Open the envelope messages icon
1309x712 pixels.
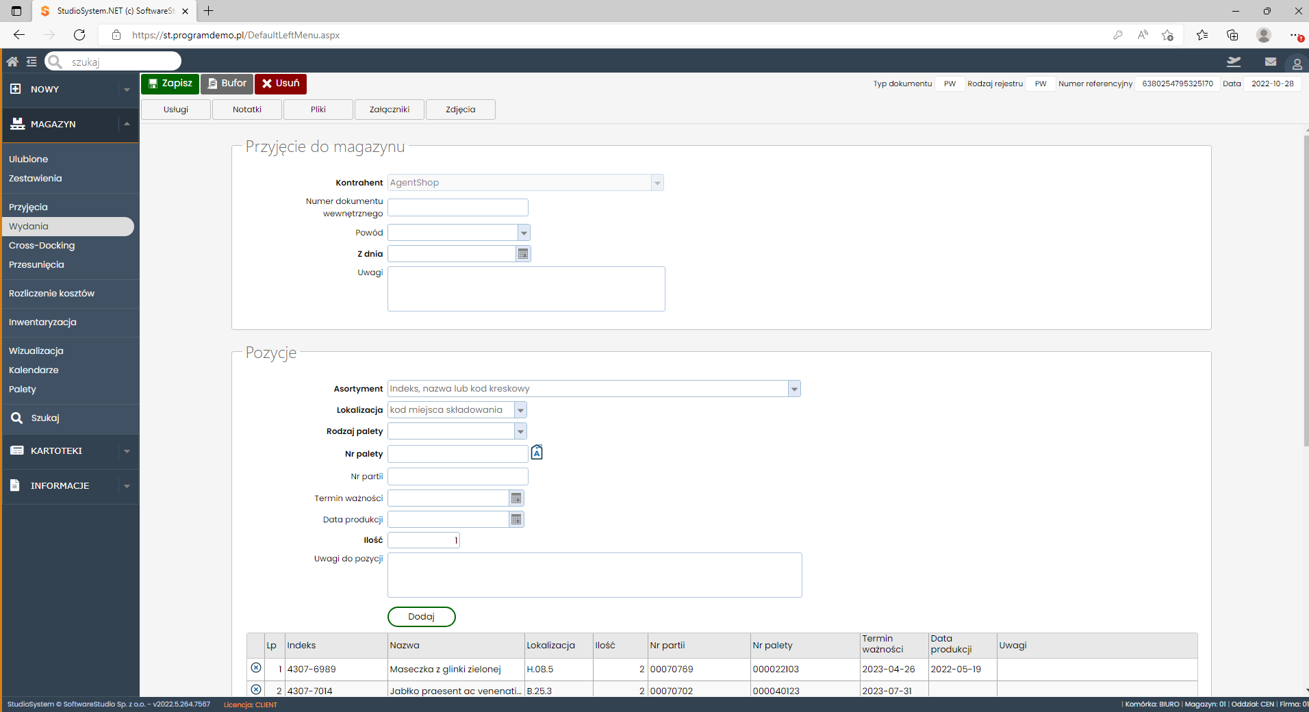(x=1271, y=62)
